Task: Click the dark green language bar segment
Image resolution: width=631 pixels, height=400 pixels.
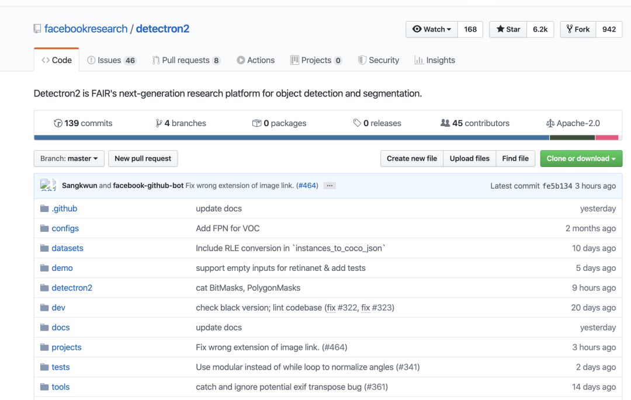Action: [572, 137]
